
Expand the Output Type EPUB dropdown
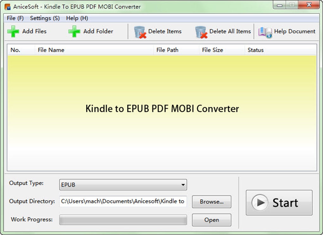123,185
